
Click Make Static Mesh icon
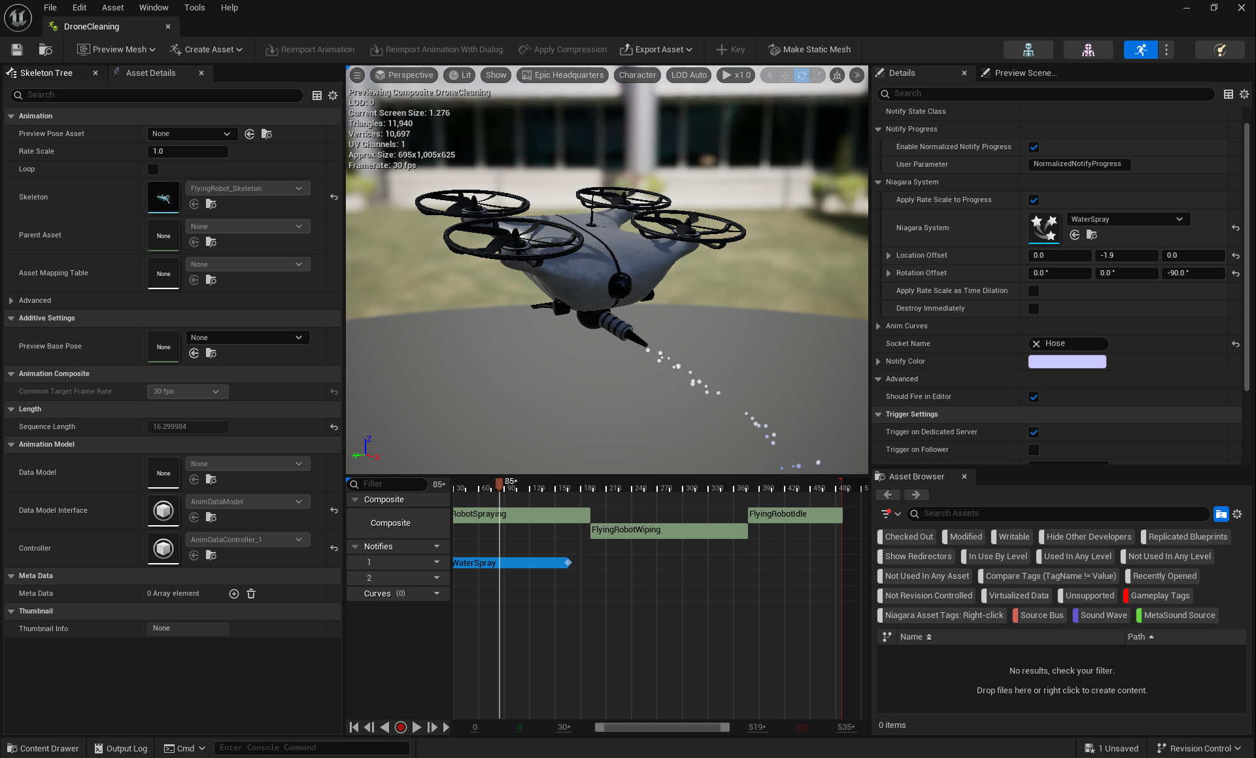coord(774,50)
